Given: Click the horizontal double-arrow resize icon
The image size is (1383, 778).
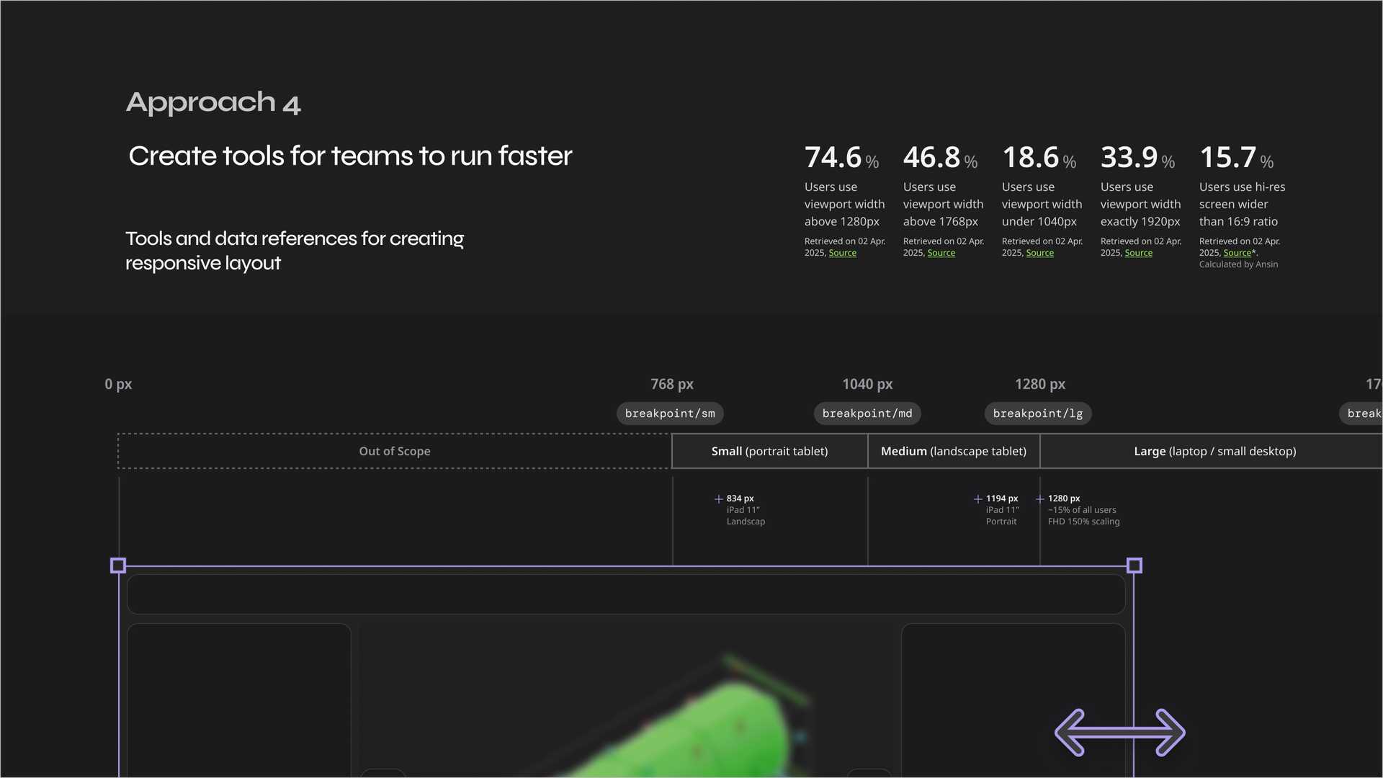Looking at the screenshot, I should pyautogui.click(x=1119, y=733).
